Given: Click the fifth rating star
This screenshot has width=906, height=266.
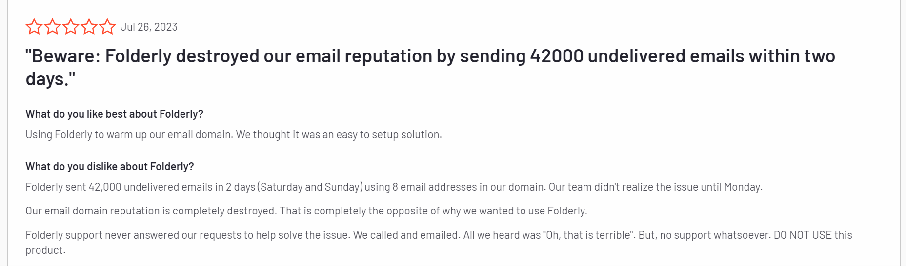Looking at the screenshot, I should click(x=107, y=27).
